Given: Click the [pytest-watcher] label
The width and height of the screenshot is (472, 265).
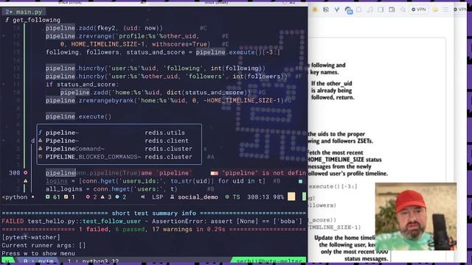Looking at the screenshot, I should pyautogui.click(x=31, y=237).
